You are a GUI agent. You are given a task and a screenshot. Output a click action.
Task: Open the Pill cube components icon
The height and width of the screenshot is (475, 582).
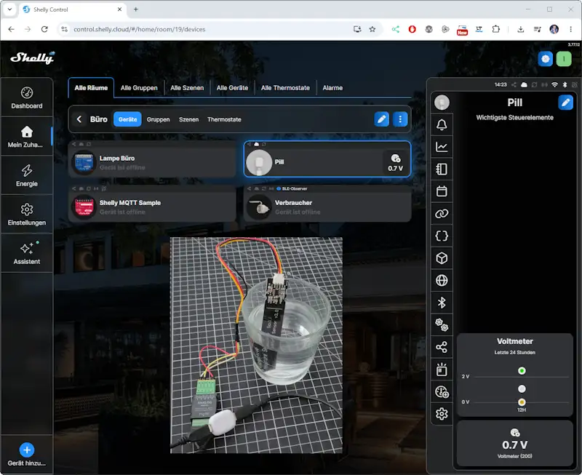[x=442, y=258]
